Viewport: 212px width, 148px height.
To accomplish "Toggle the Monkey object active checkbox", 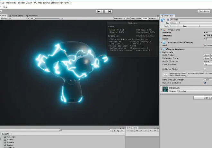I will [168, 20].
